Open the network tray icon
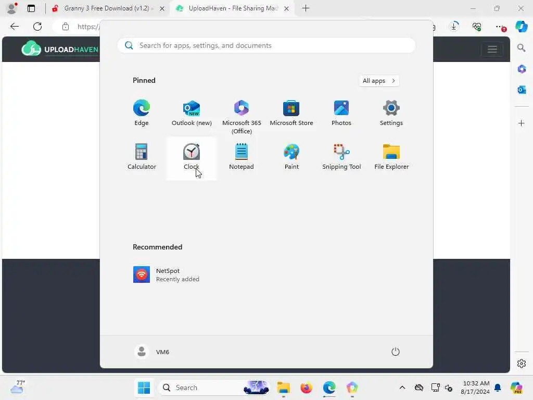The image size is (533, 400). (x=435, y=387)
